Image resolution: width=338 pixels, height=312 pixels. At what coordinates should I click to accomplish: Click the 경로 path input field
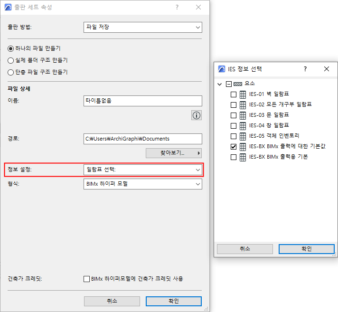point(143,139)
